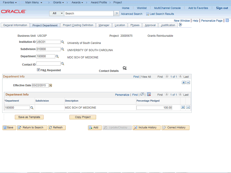Open the Location tab
Screen dimensions: 231x173
click(120, 25)
